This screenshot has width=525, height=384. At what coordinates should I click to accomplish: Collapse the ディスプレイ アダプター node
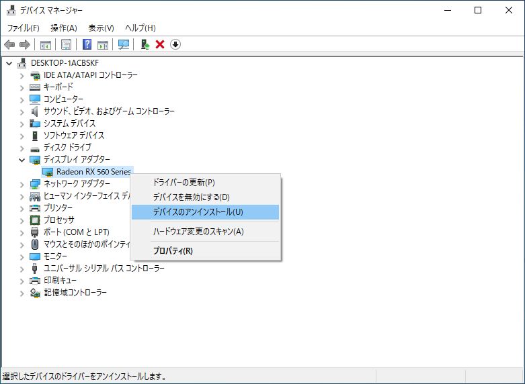pyautogui.click(x=22, y=160)
